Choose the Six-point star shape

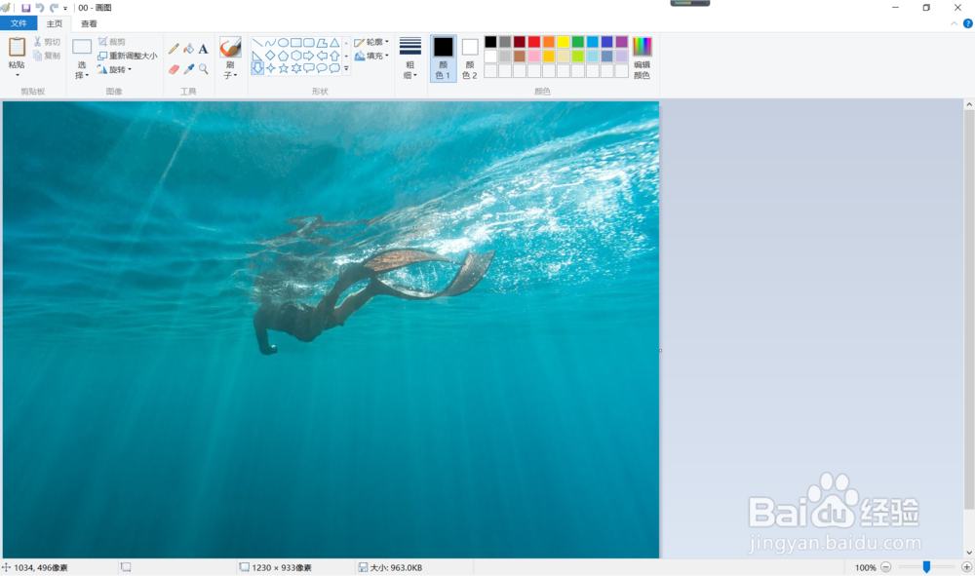point(296,68)
